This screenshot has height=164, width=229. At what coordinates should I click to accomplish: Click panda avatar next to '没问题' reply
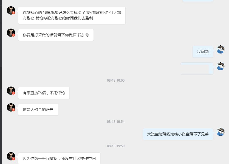click(x=221, y=49)
